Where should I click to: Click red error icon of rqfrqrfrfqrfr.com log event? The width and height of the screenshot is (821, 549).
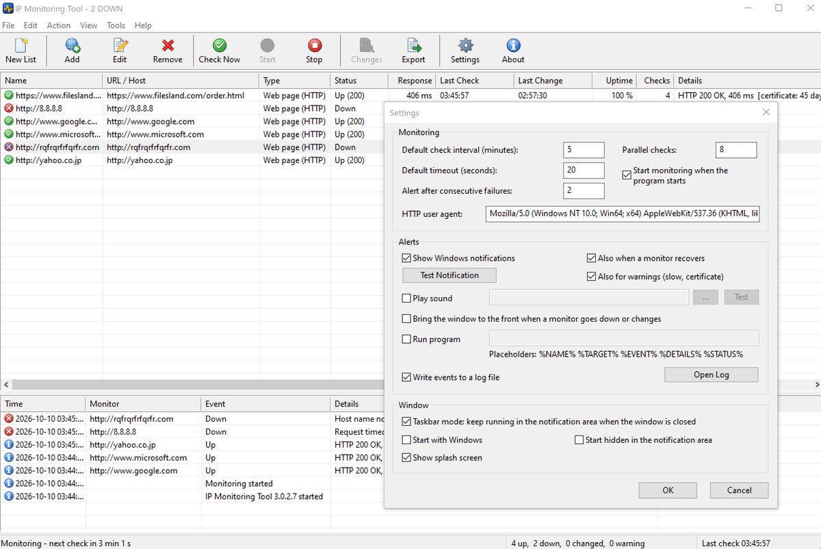coord(9,419)
